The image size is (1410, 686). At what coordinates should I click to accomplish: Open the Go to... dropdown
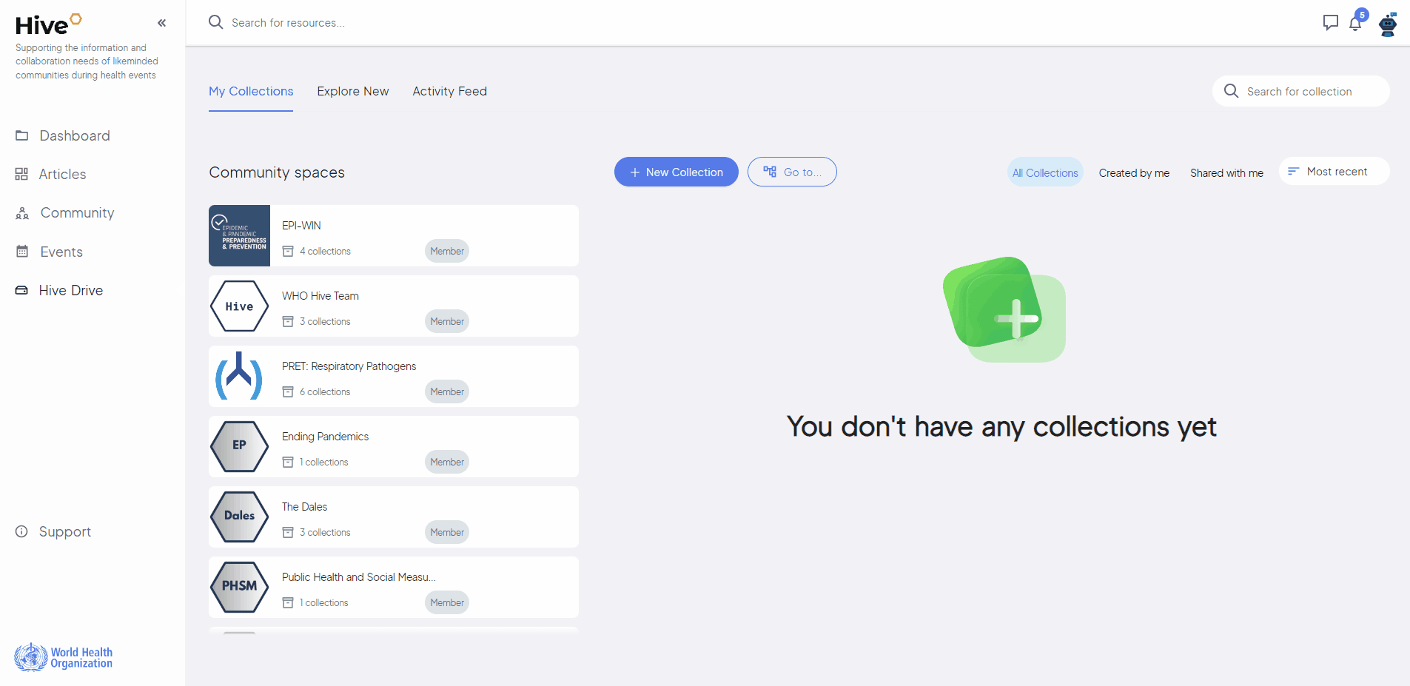pos(791,172)
